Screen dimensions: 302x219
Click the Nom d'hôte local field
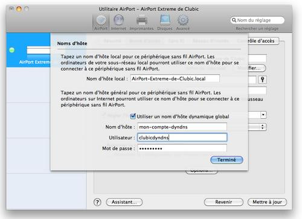coord(175,78)
